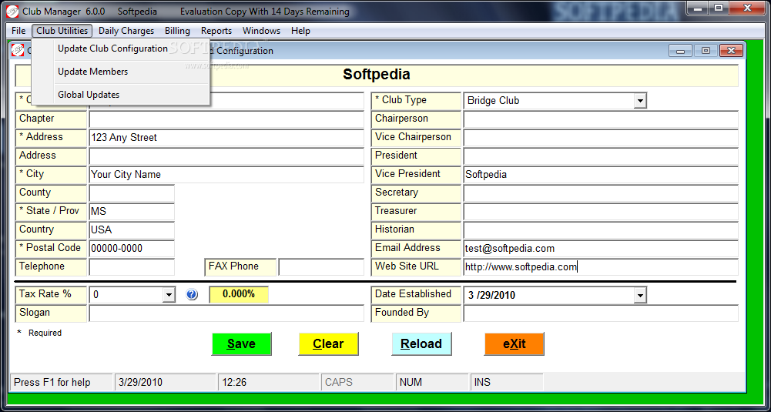Click the Country field showing USA
Image resolution: width=771 pixels, height=412 pixels.
click(x=132, y=230)
